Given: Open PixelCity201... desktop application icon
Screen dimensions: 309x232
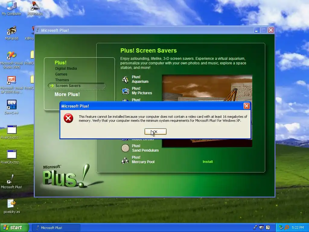Looking at the screenshot, I should (x=11, y=132).
